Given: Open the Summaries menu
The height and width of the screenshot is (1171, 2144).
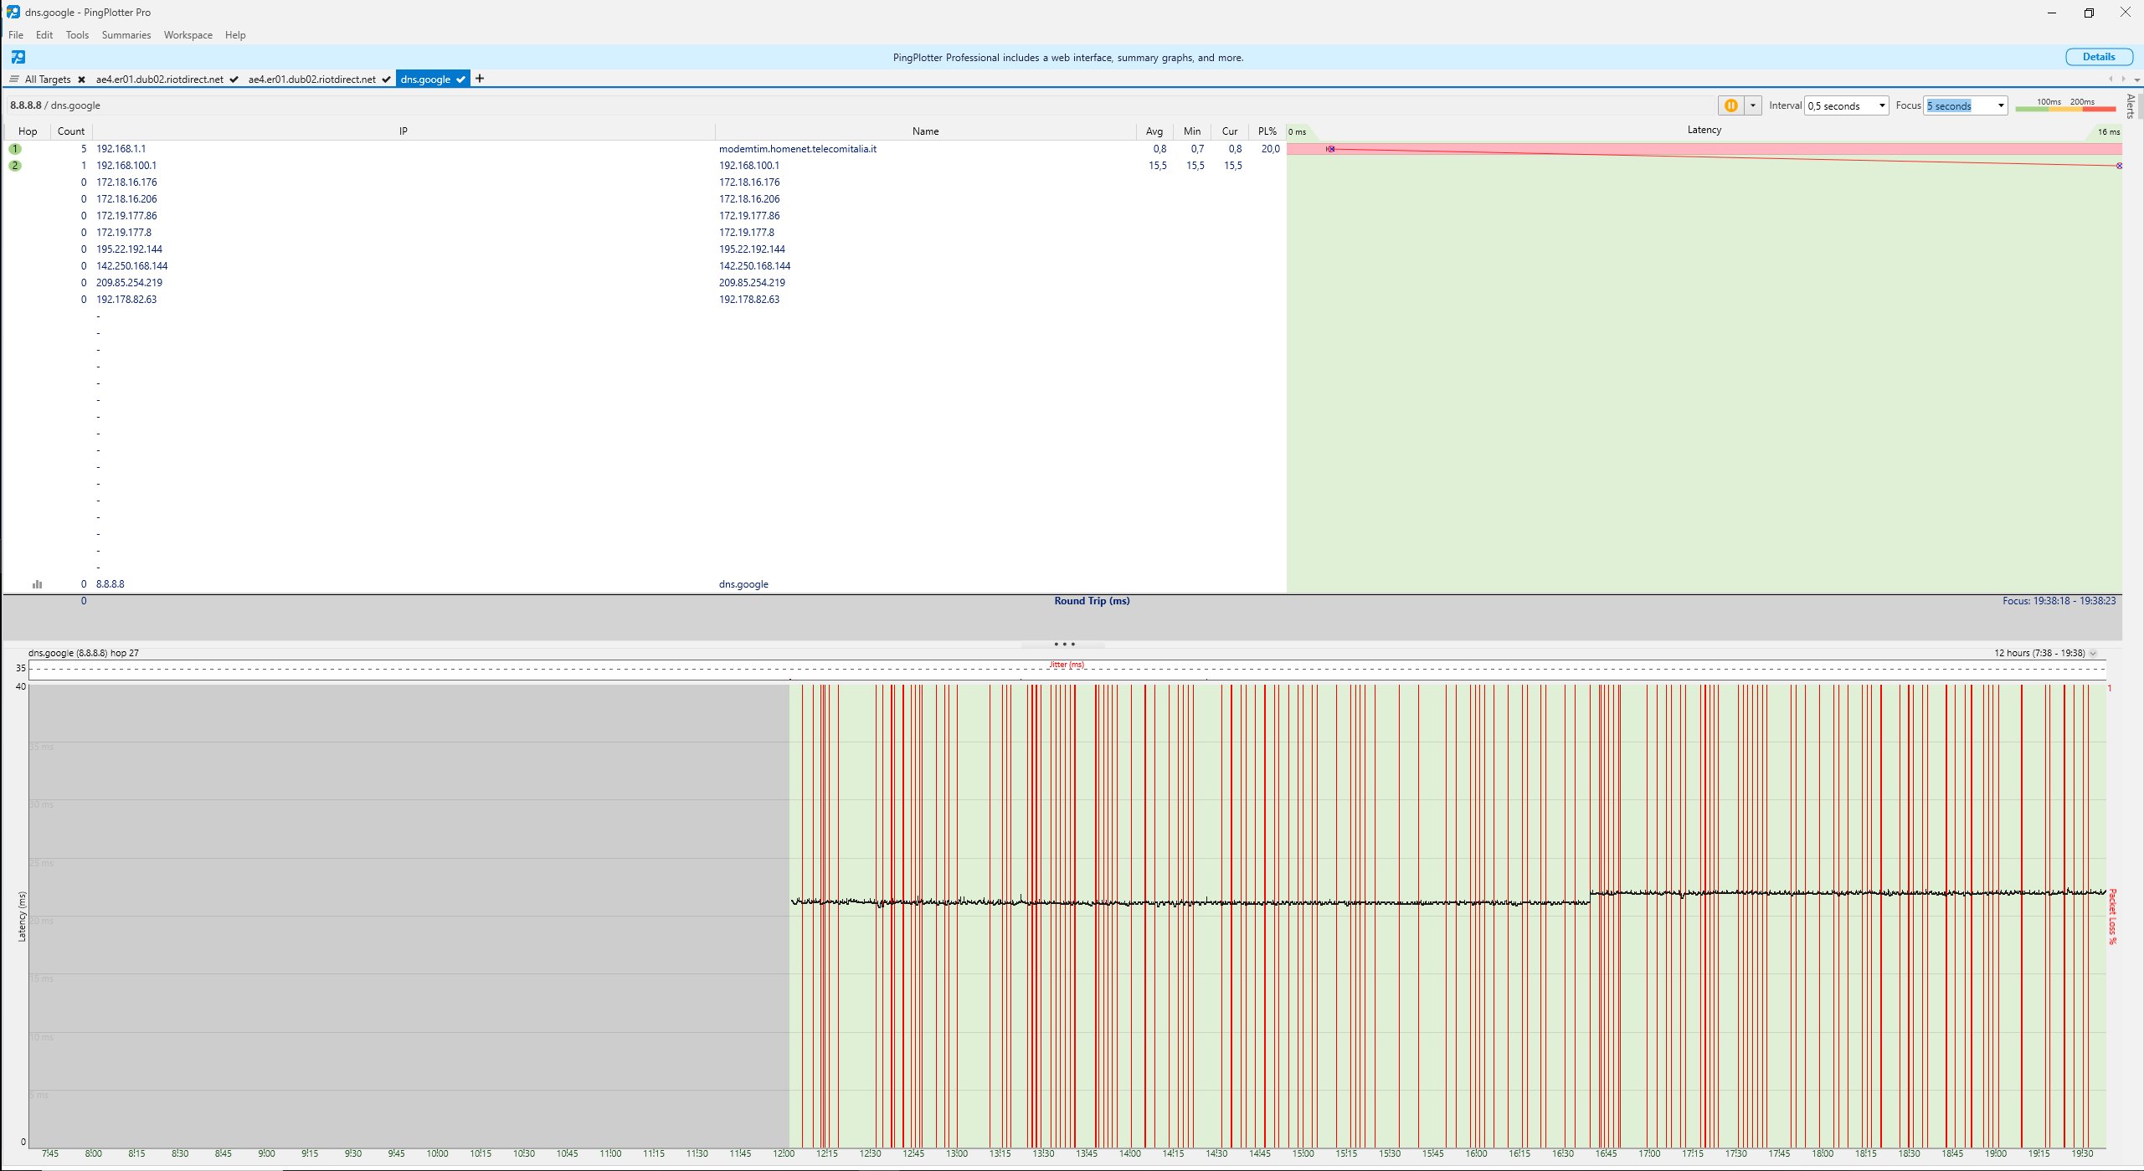Looking at the screenshot, I should pos(126,35).
